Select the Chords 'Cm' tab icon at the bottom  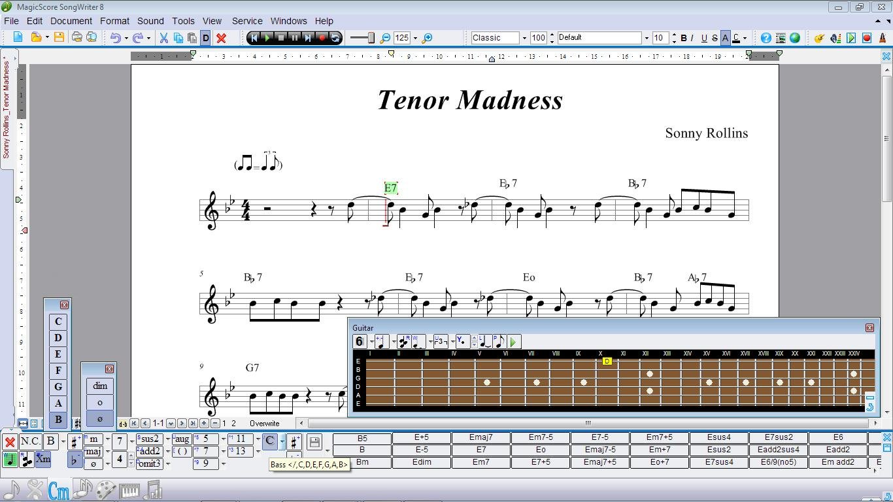point(59,490)
